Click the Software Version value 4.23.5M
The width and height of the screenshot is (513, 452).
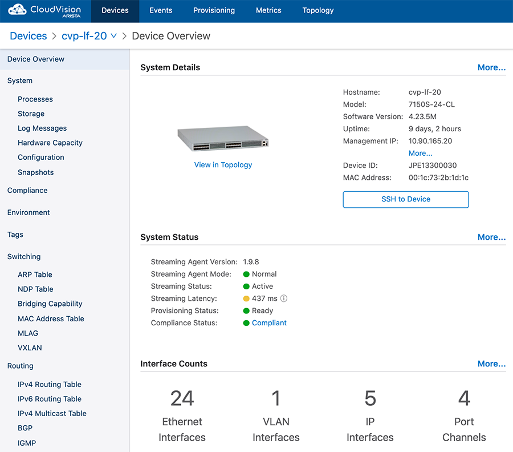pyautogui.click(x=422, y=116)
